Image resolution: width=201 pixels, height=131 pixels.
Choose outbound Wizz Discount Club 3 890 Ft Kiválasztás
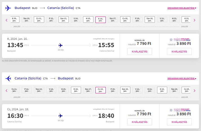point(179,52)
